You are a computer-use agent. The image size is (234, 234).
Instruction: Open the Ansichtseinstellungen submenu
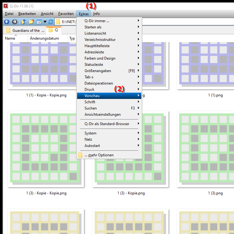coord(109,115)
